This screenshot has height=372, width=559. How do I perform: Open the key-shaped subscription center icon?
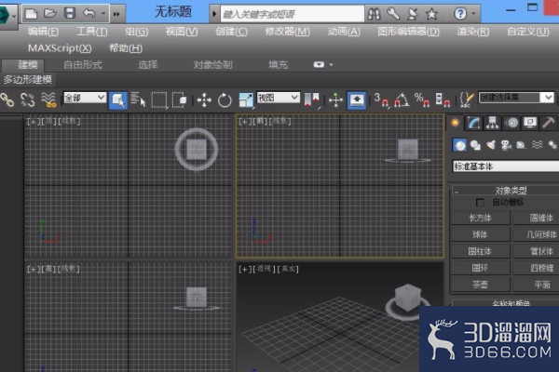[x=393, y=14]
